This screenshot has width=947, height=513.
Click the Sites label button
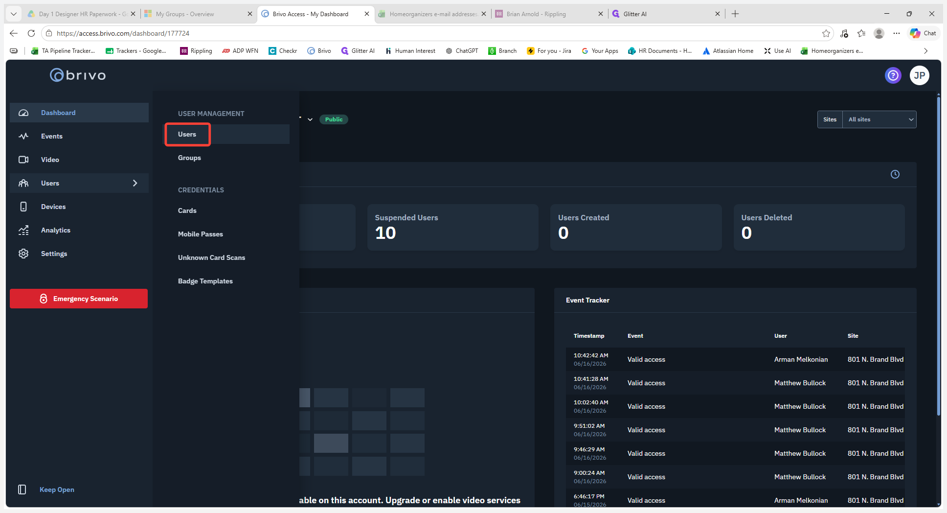coord(830,119)
